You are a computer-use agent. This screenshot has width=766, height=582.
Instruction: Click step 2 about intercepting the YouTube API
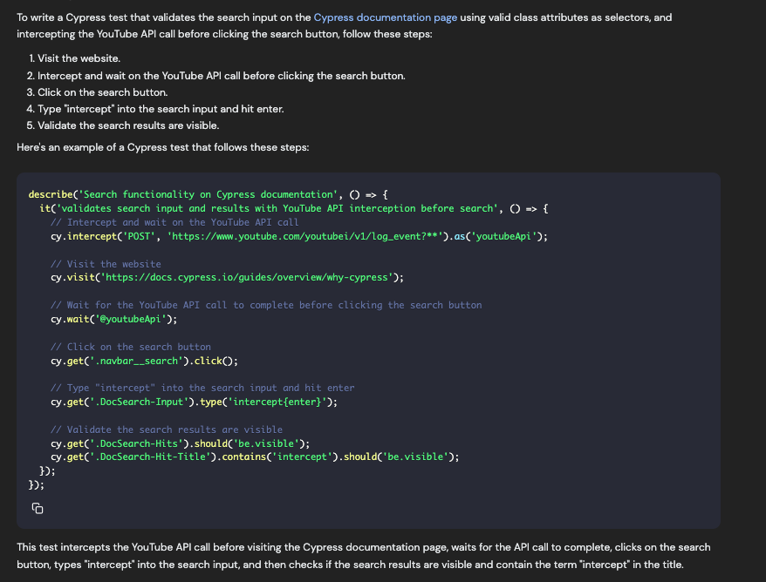click(x=218, y=76)
